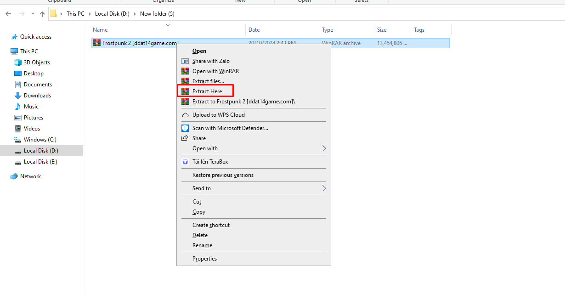Sort by Size column header

click(382, 30)
